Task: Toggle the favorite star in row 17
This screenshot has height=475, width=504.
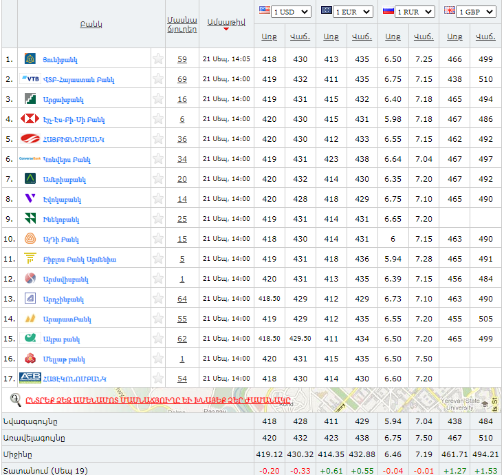Action: pos(158,378)
